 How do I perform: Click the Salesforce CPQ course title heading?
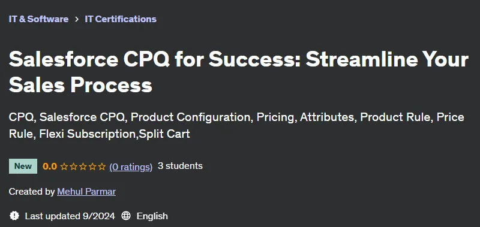point(239,72)
